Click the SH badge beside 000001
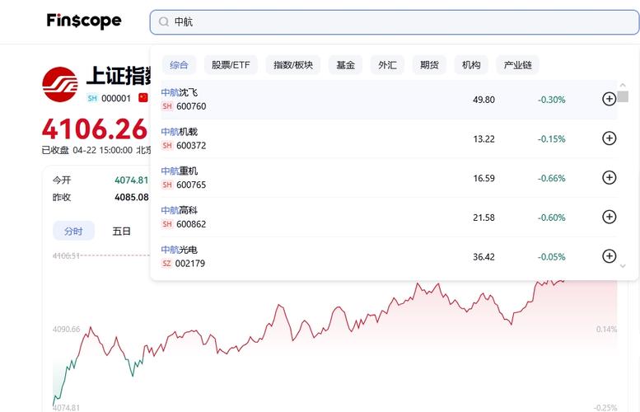Image resolution: width=640 pixels, height=412 pixels. pyautogui.click(x=92, y=98)
